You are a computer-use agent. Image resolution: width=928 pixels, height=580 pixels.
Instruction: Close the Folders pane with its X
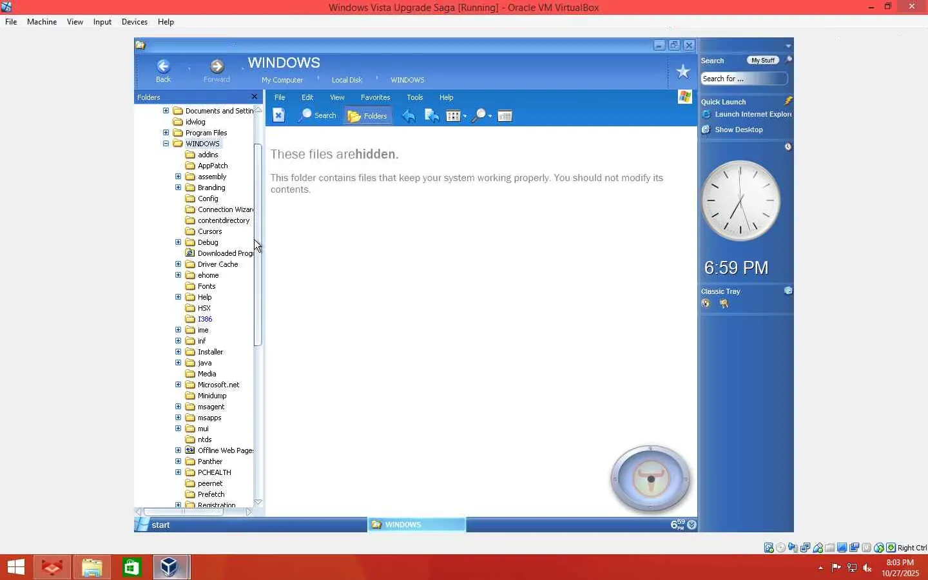254,97
